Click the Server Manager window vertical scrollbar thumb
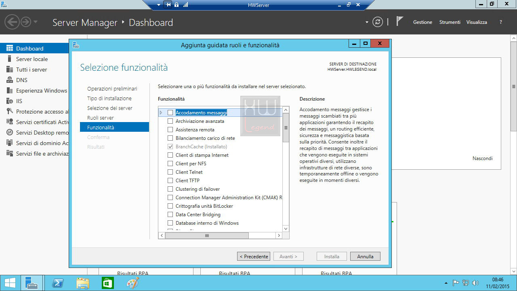The width and height of the screenshot is (517, 291). click(513, 87)
